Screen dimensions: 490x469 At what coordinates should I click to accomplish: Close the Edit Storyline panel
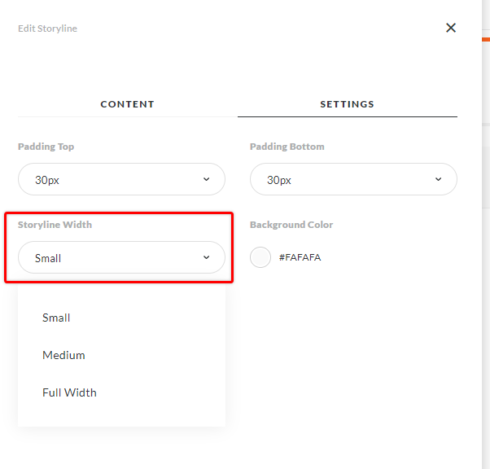click(451, 28)
